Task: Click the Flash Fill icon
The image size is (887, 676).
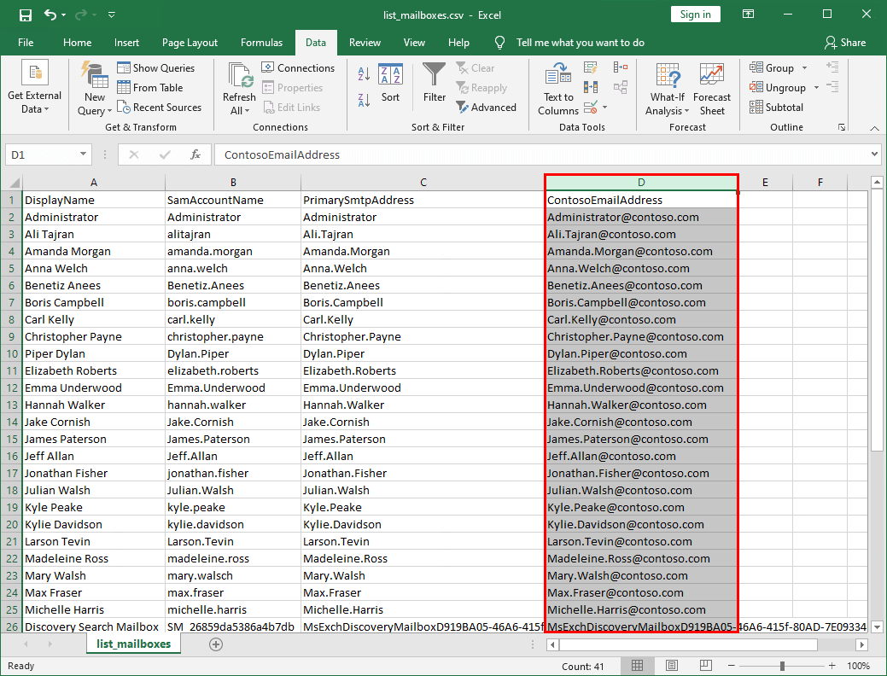Action: coord(589,68)
